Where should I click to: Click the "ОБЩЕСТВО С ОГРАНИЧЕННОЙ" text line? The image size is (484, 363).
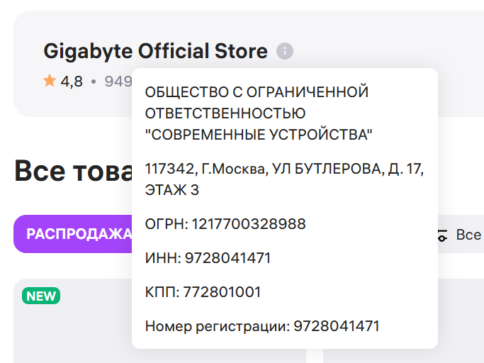[257, 92]
